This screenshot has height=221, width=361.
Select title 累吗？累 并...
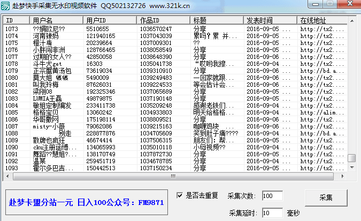(x=215, y=36)
